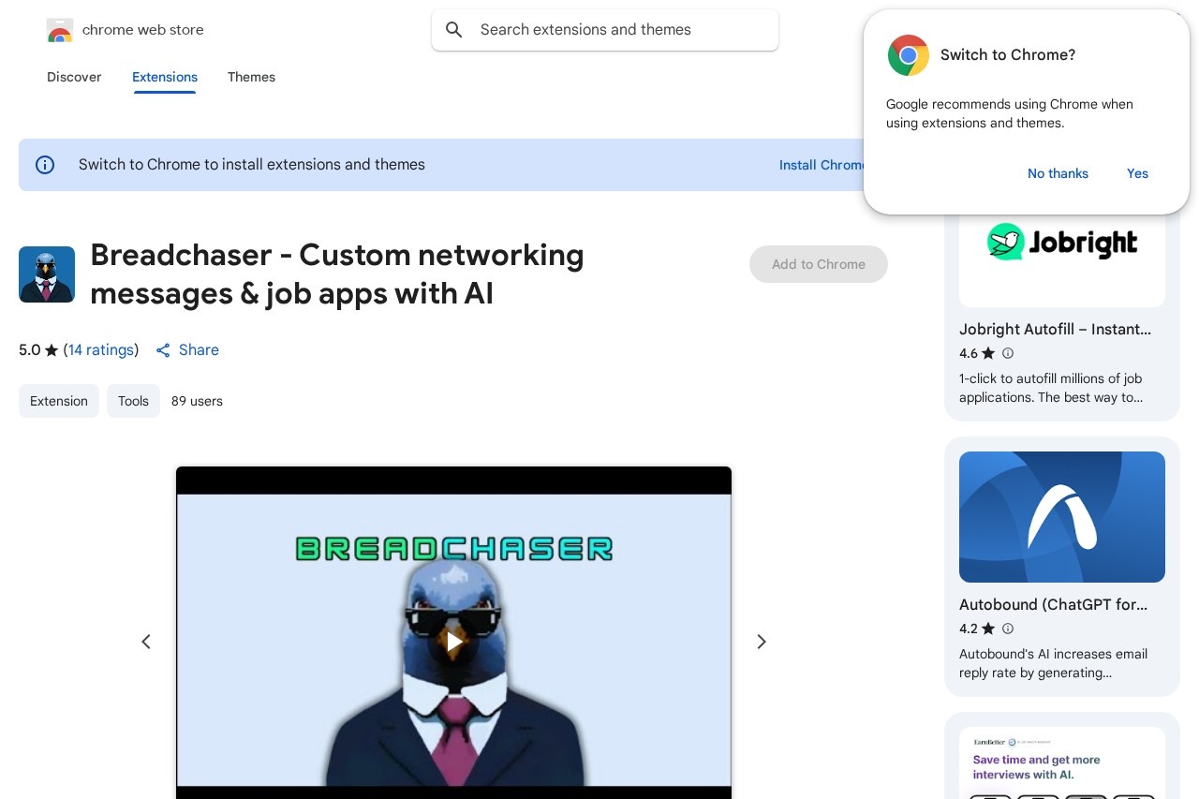The width and height of the screenshot is (1199, 799).
Task: Open the 14 ratings link
Action: point(101,349)
